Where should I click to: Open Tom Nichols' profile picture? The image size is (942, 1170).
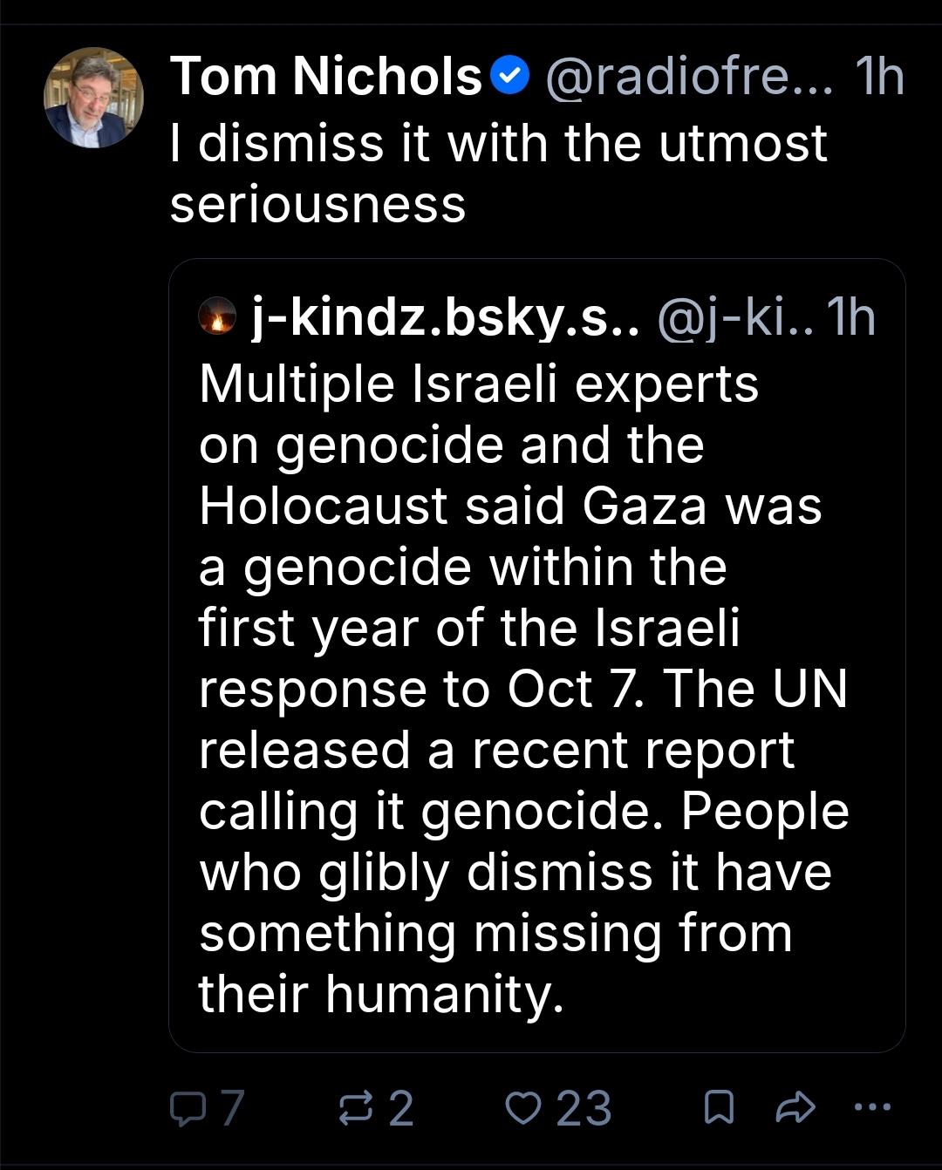[93, 98]
